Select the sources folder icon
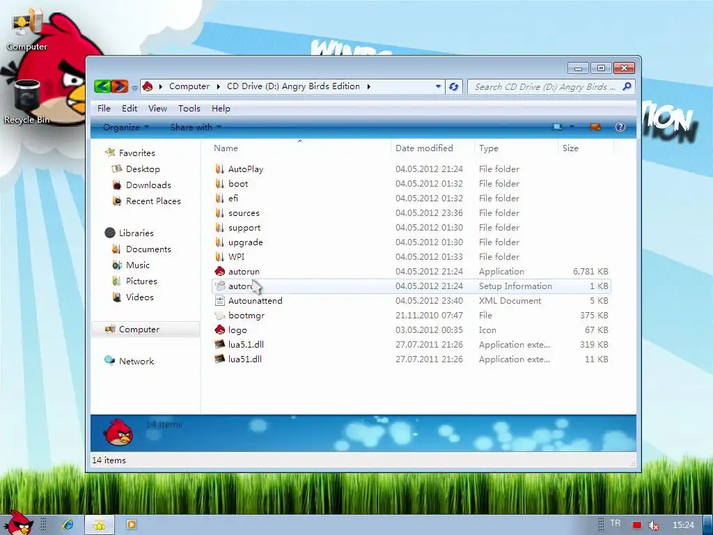Screen dimensions: 713x535 pyautogui.click(x=219, y=213)
